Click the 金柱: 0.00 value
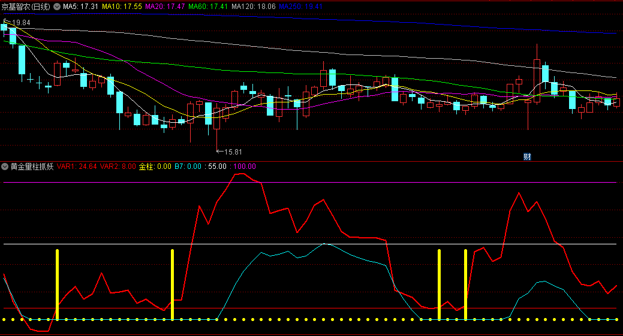 coord(155,167)
